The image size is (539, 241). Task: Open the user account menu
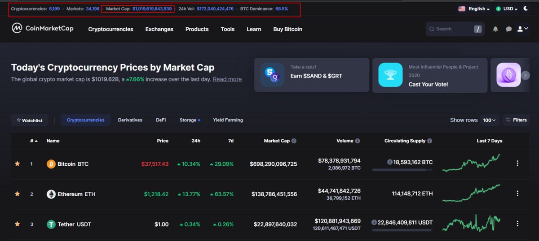coord(522,29)
